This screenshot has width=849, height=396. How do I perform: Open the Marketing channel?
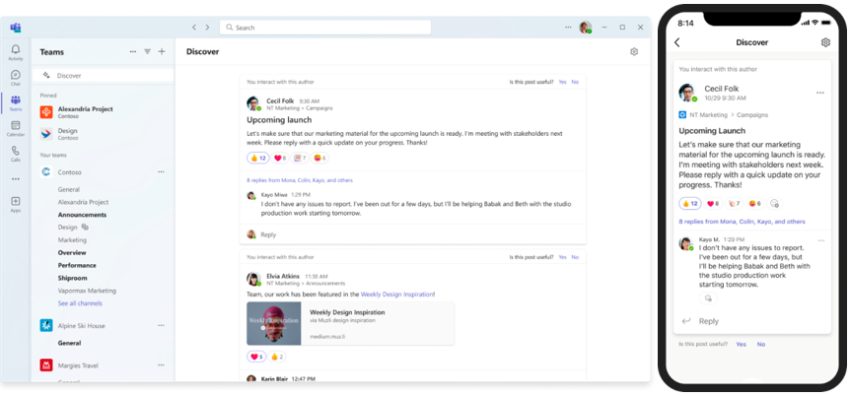[x=72, y=239]
